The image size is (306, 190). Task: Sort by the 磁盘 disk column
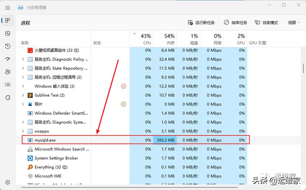[188, 39]
